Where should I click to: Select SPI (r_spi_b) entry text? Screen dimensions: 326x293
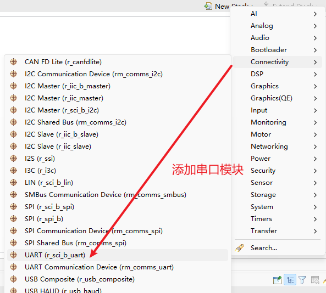[x=44, y=218]
